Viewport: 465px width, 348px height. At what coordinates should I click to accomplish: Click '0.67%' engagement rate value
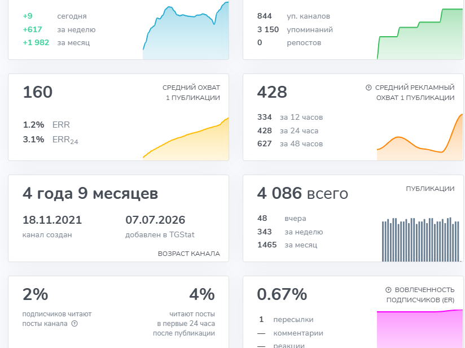pyautogui.click(x=282, y=294)
